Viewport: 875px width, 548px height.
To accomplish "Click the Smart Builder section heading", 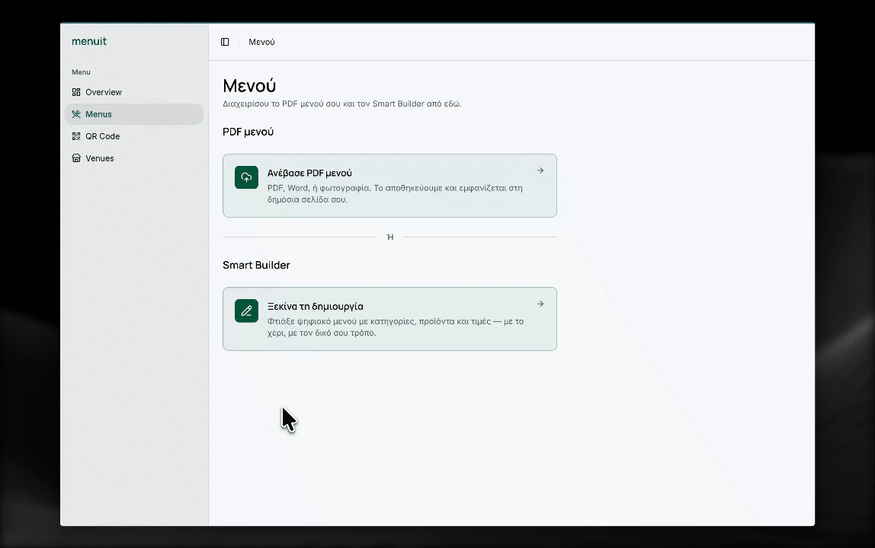I will pyautogui.click(x=256, y=266).
